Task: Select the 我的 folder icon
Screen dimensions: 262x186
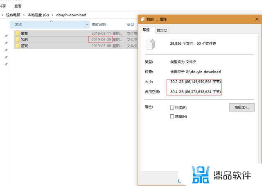Action: tap(17, 40)
